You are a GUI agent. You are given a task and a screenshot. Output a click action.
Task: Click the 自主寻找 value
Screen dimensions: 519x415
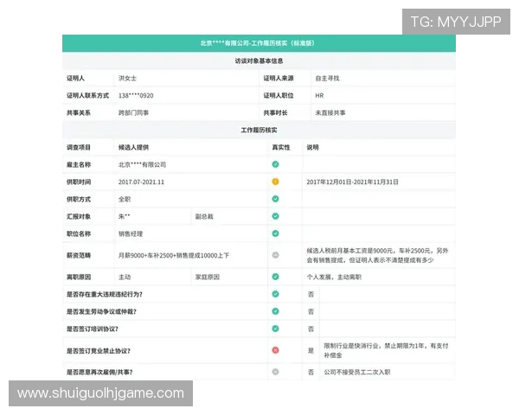point(327,79)
